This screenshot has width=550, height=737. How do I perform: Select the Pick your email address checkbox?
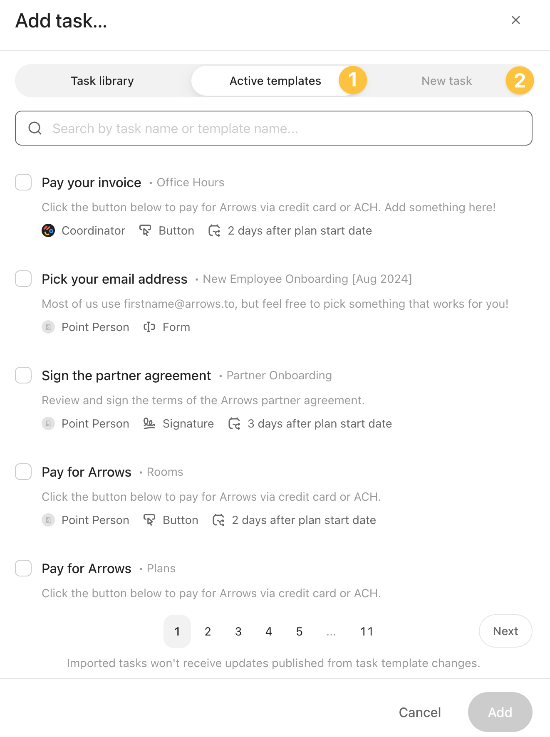coord(23,279)
